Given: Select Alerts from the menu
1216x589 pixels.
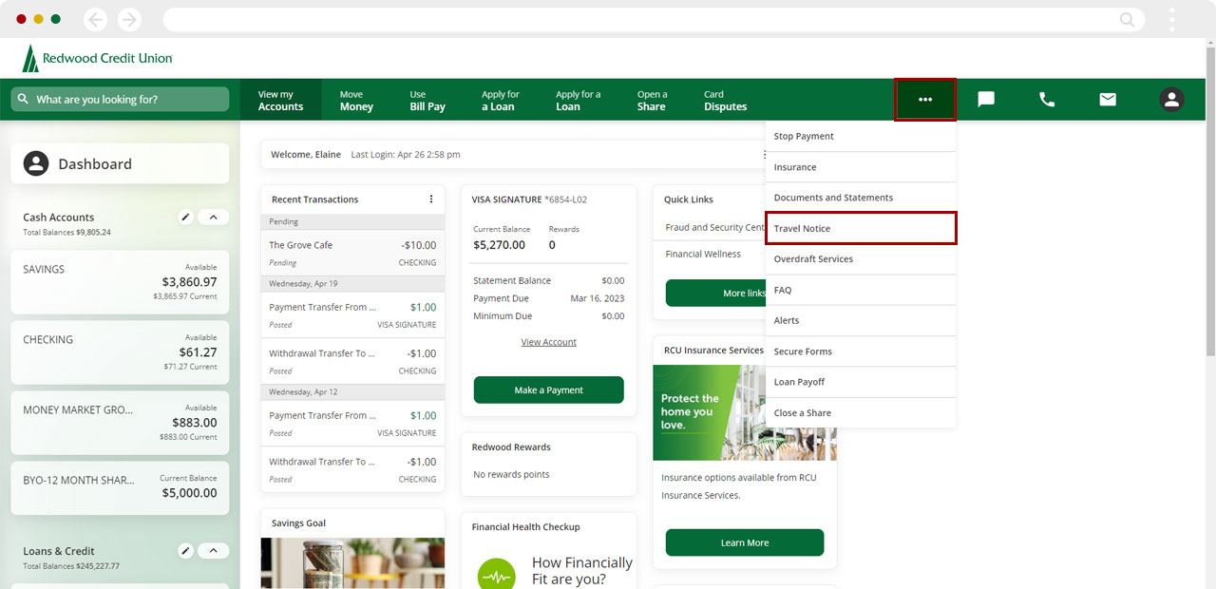Looking at the screenshot, I should tap(861, 320).
